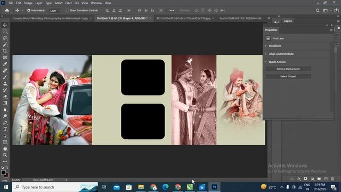This screenshot has height=192, width=341.
Task: Open the File menu
Action: [x=11, y=3]
